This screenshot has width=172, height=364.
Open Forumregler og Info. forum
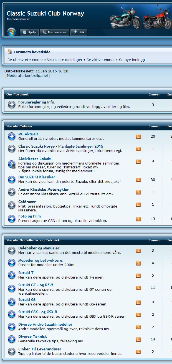click(x=37, y=102)
